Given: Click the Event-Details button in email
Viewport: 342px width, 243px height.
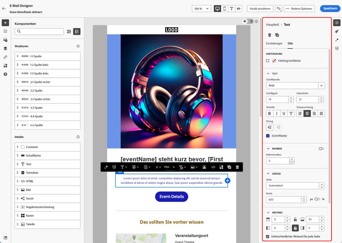Looking at the screenshot, I should 171,197.
